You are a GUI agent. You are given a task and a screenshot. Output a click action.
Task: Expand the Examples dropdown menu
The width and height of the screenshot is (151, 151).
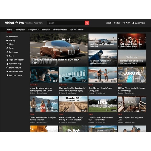tap(21, 30)
